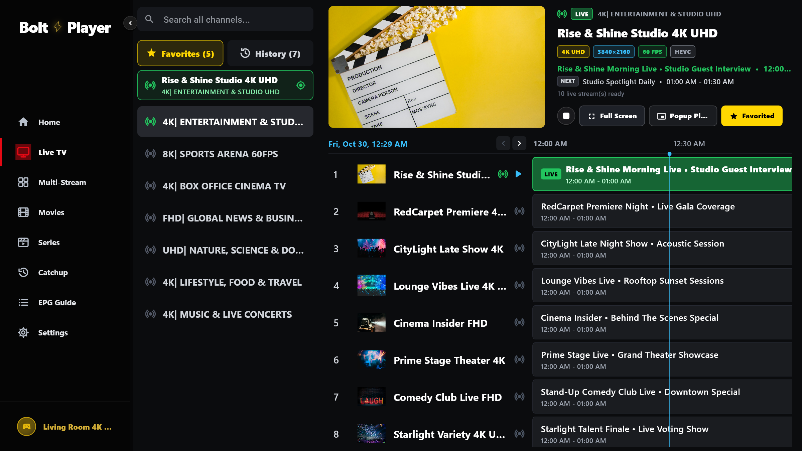This screenshot has height=451, width=802.
Task: Go to next EPG time slot
Action: pyautogui.click(x=519, y=143)
